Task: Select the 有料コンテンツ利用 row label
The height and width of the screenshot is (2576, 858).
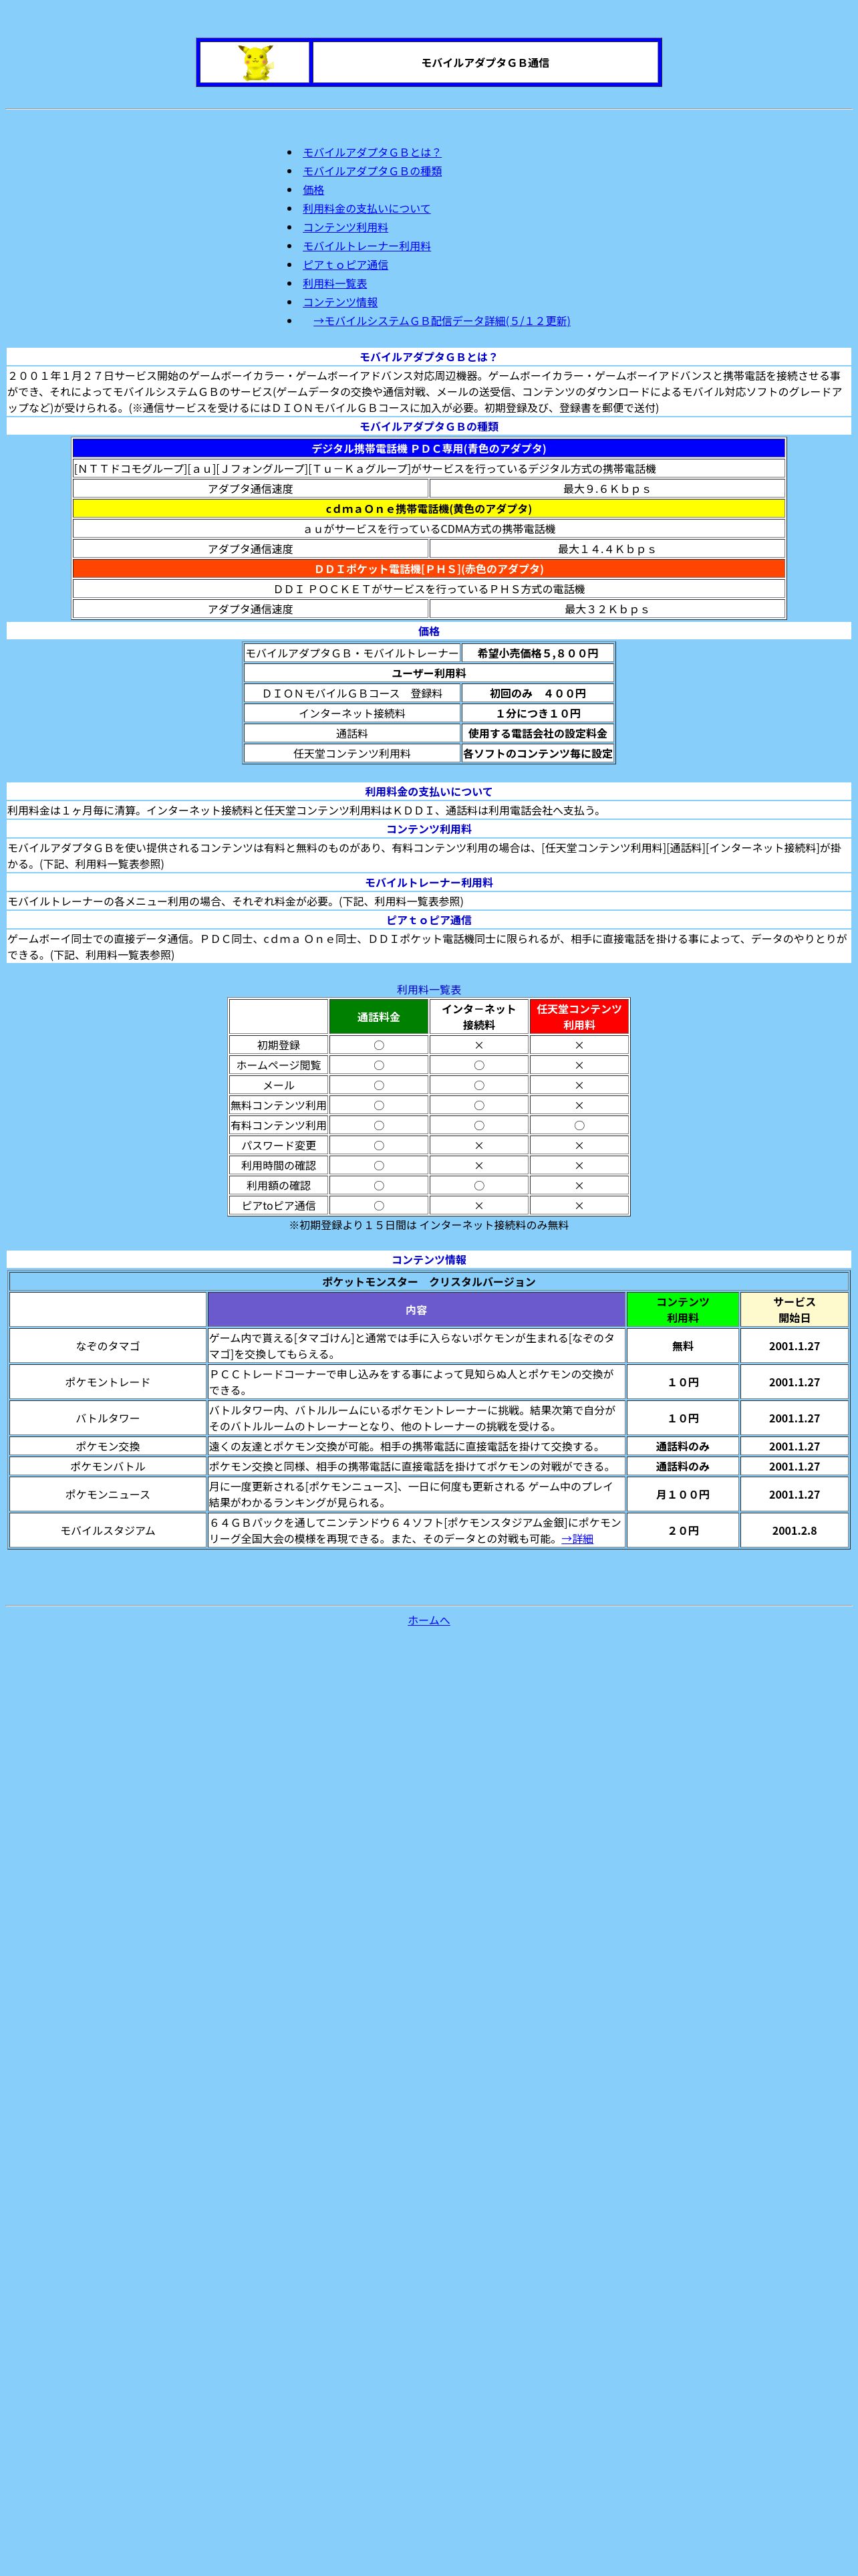Action: click(279, 1125)
